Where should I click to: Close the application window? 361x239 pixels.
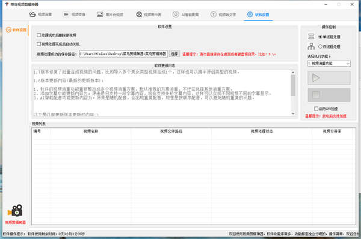tap(352, 4)
